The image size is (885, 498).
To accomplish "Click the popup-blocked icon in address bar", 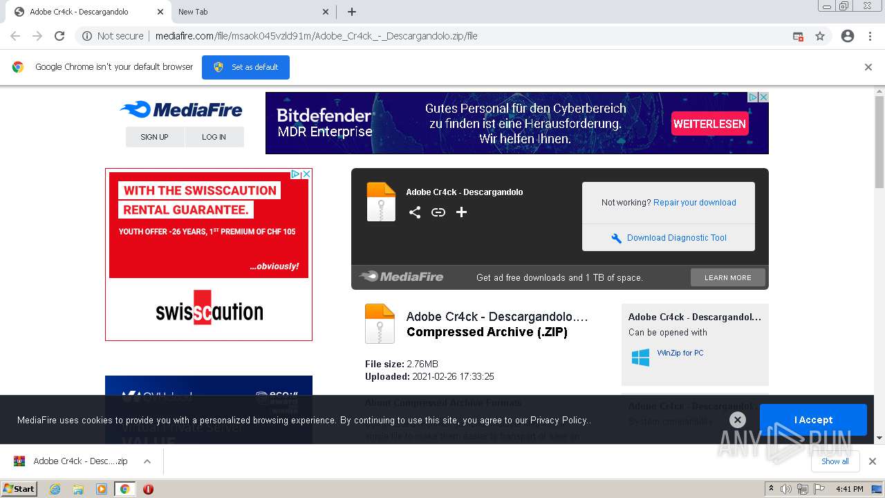I will [798, 36].
